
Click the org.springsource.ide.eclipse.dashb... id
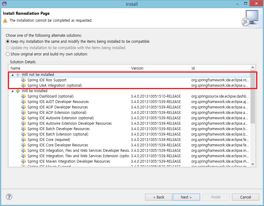pos(220,96)
